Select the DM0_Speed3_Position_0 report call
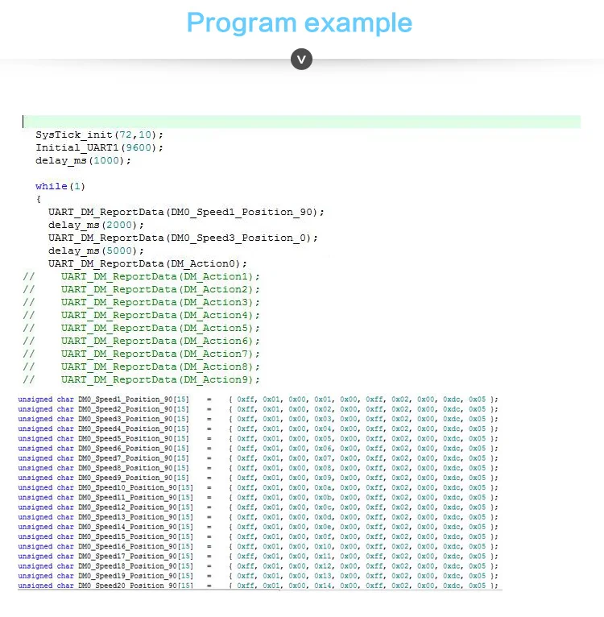This screenshot has height=617, width=604. [183, 238]
